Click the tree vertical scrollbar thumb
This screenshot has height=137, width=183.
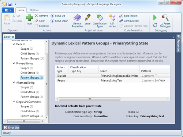click(46, 84)
